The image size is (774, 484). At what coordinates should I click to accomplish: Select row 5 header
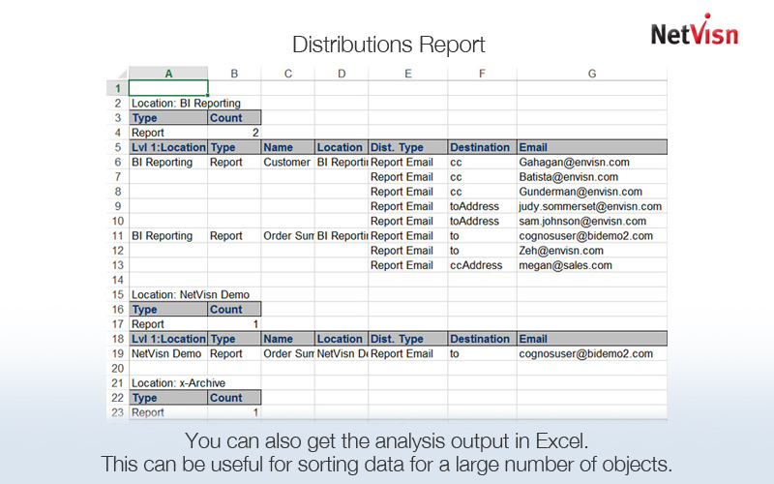click(118, 147)
